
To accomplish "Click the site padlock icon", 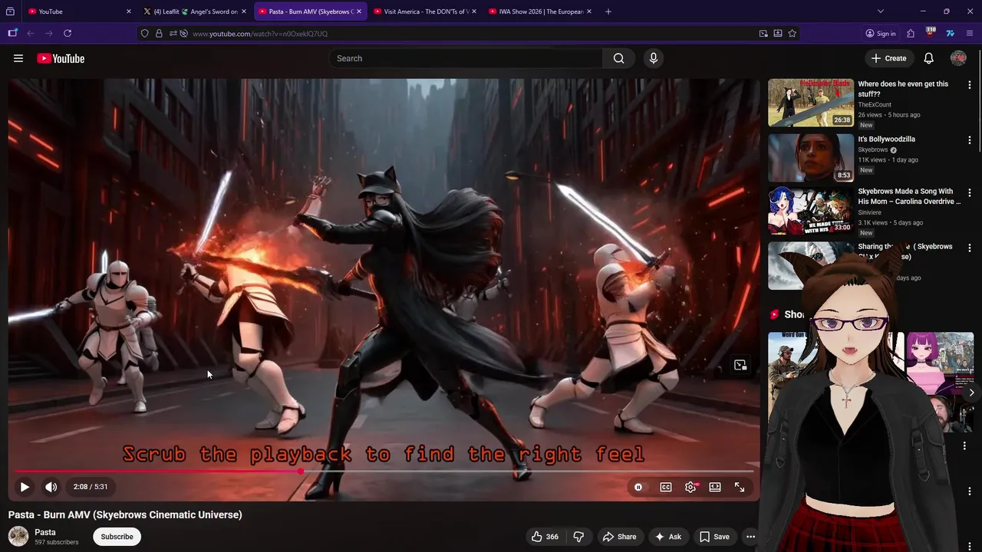I will pos(159,34).
